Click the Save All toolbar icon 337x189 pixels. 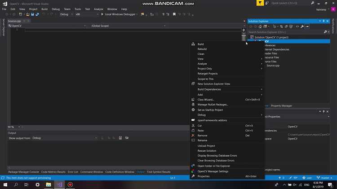[x=37, y=14]
